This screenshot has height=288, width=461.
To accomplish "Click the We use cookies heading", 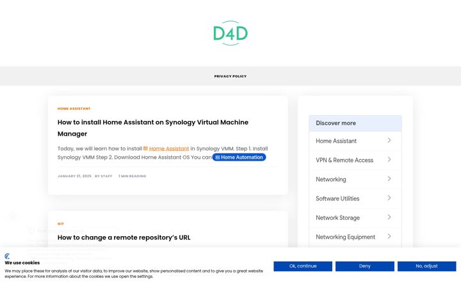I will click(x=22, y=263).
